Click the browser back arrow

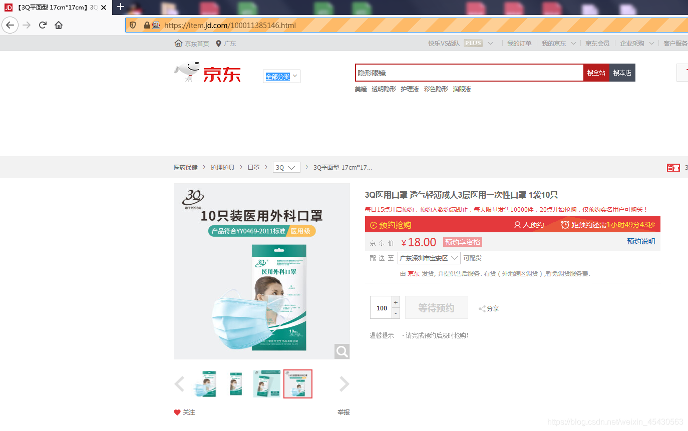click(x=10, y=25)
